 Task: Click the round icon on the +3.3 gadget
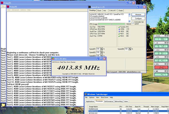[x=168, y=50]
